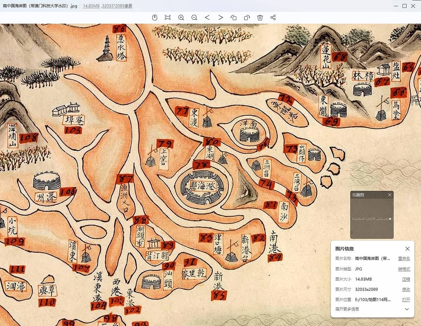421x326 pixels.
Task: Click the 14.83MB value in info panel
Action: 363,279
